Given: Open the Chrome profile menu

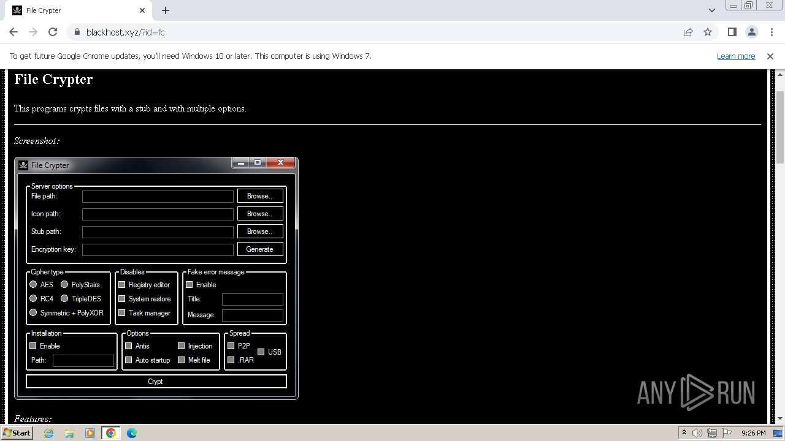Looking at the screenshot, I should (751, 32).
